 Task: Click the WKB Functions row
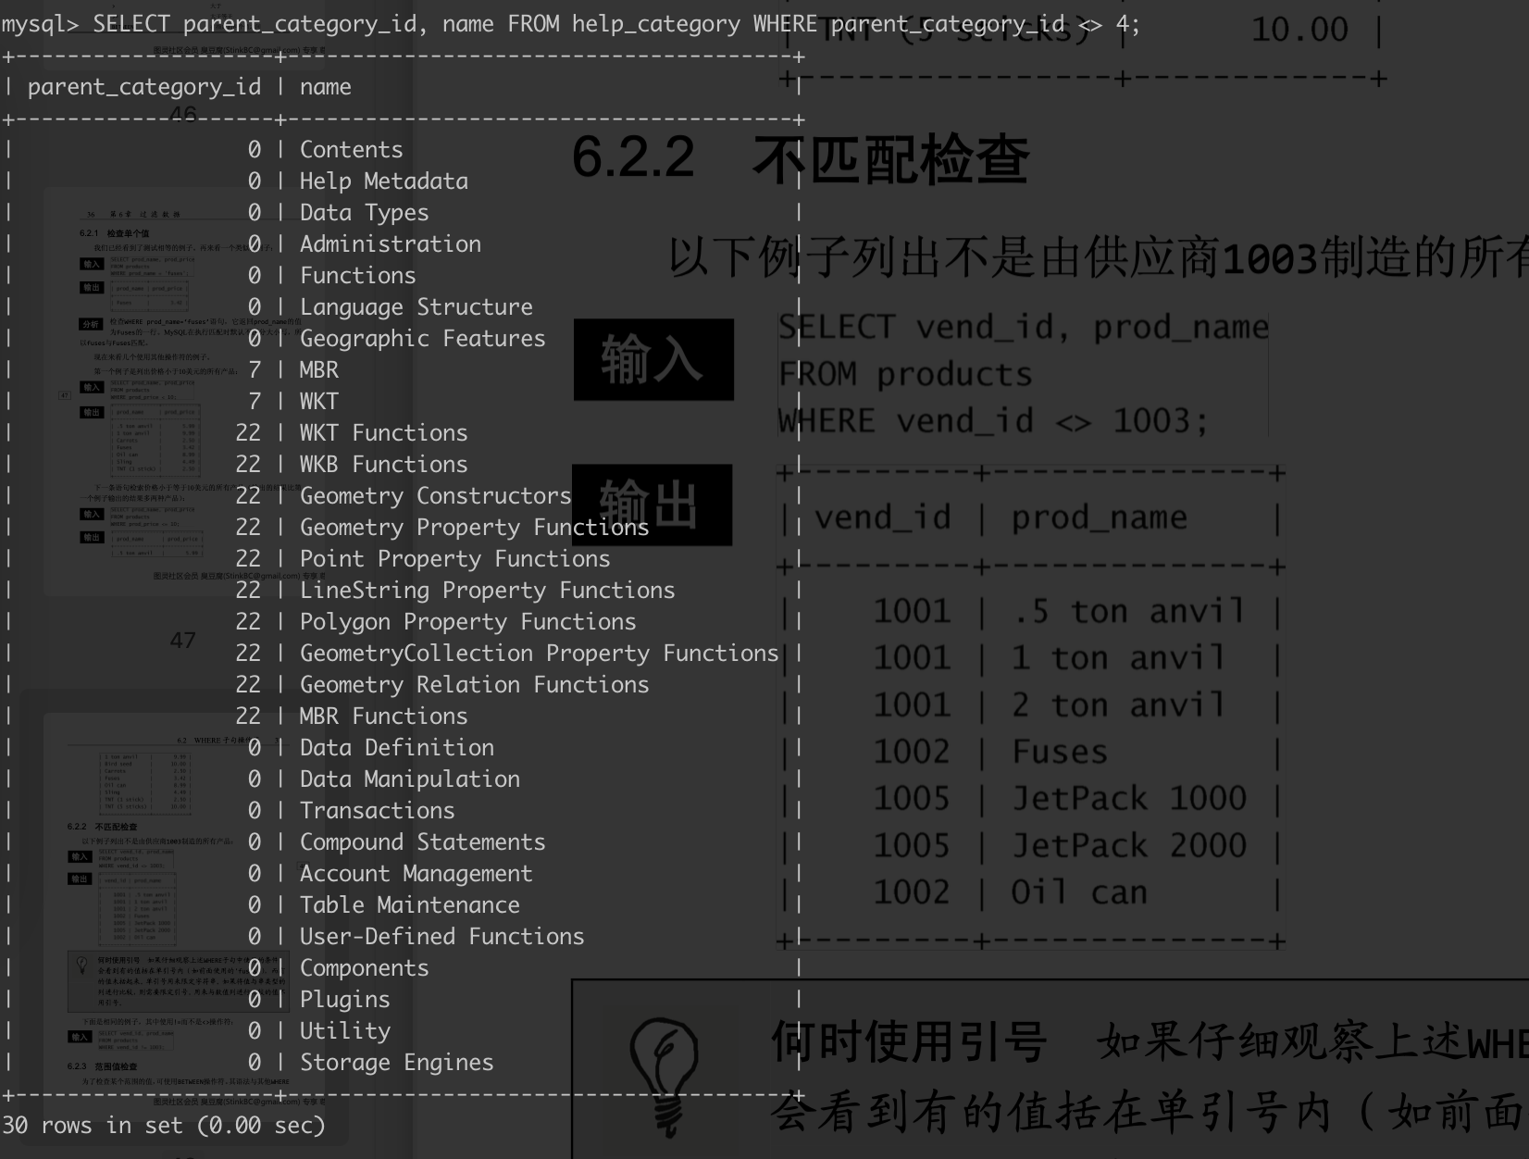tap(404, 465)
